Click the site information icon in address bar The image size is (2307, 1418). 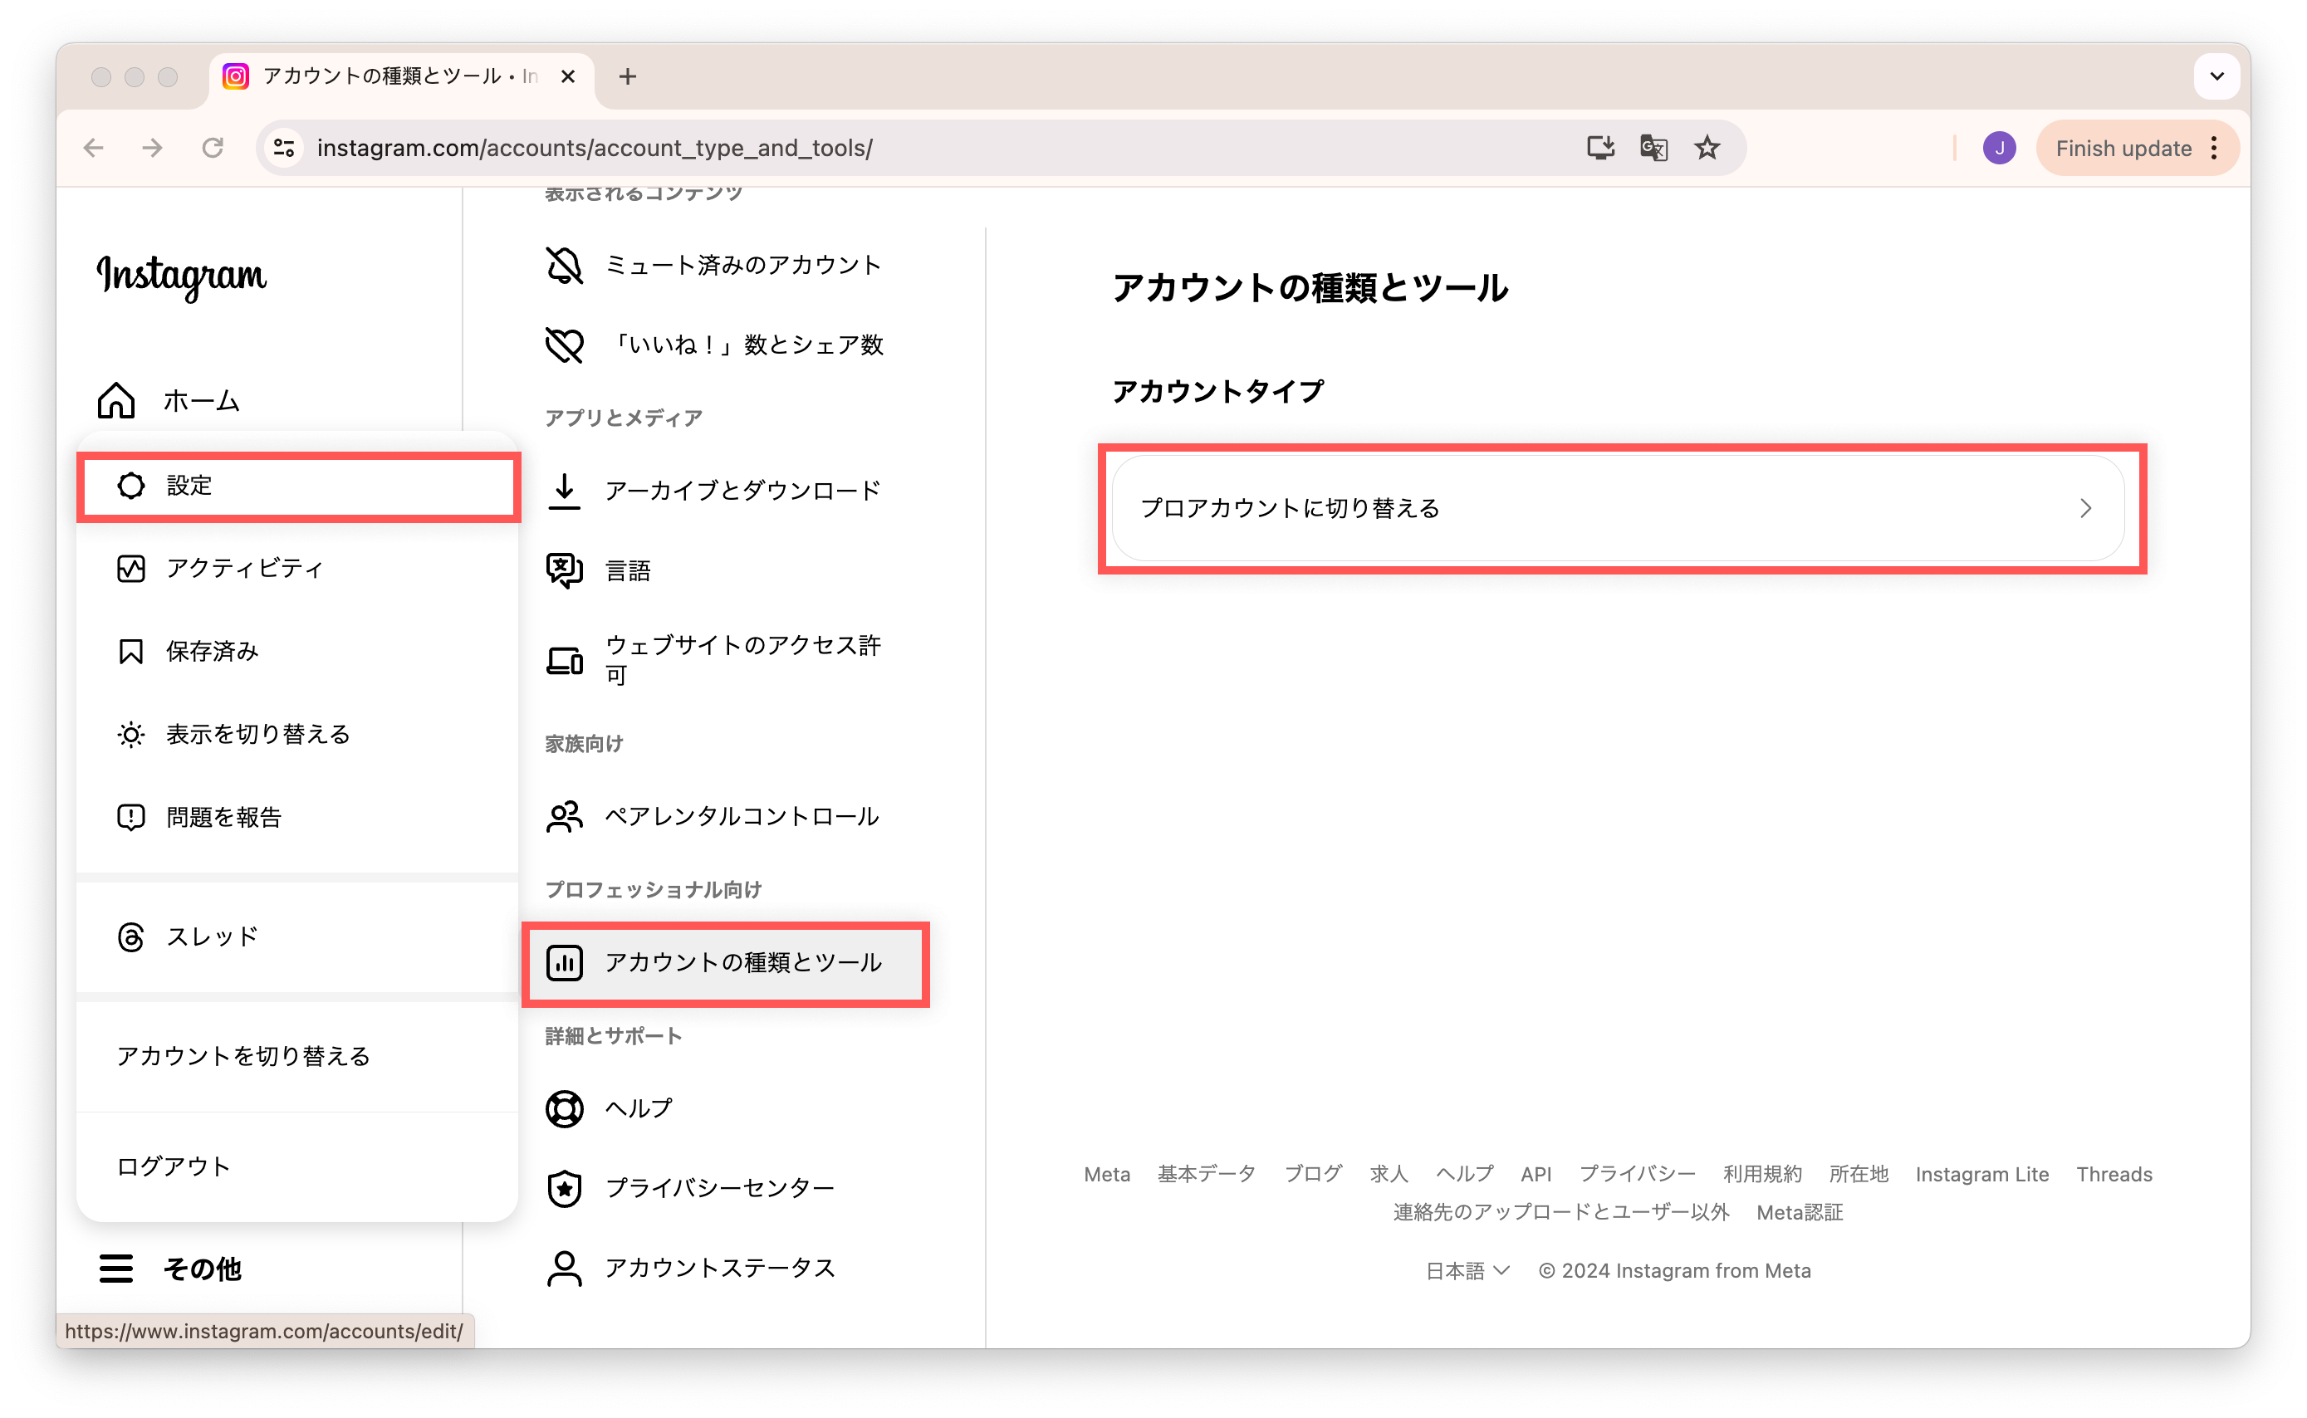point(284,148)
